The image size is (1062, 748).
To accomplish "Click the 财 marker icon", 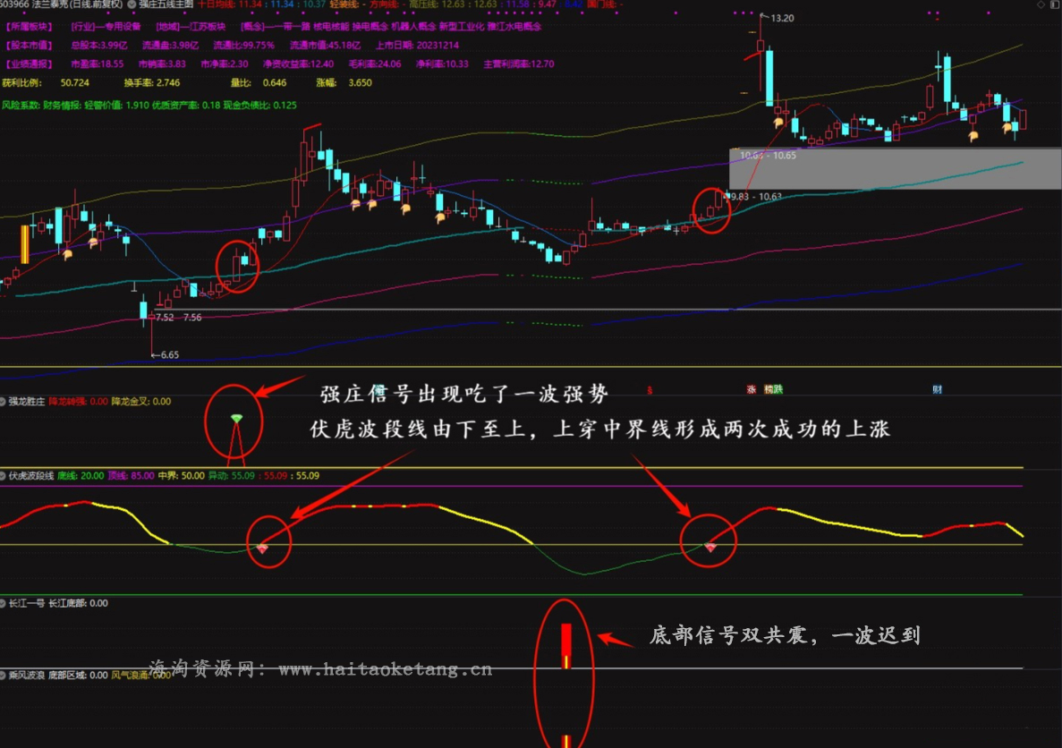I will point(937,390).
